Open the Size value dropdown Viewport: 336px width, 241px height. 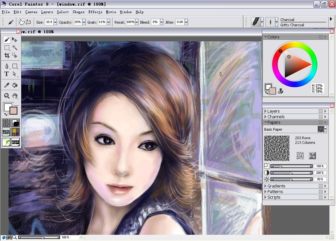pos(55,22)
